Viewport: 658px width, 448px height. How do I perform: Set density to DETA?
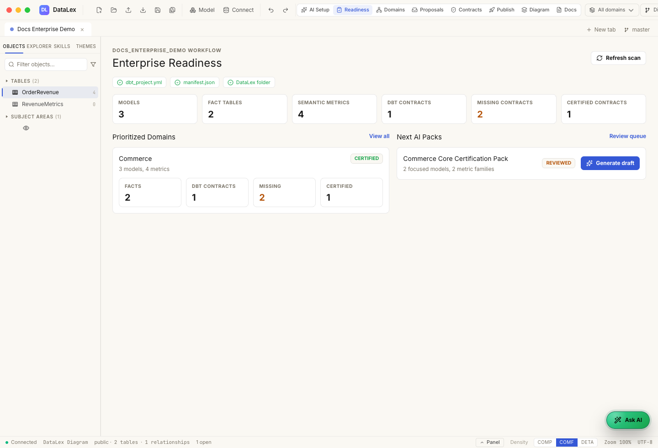click(588, 442)
